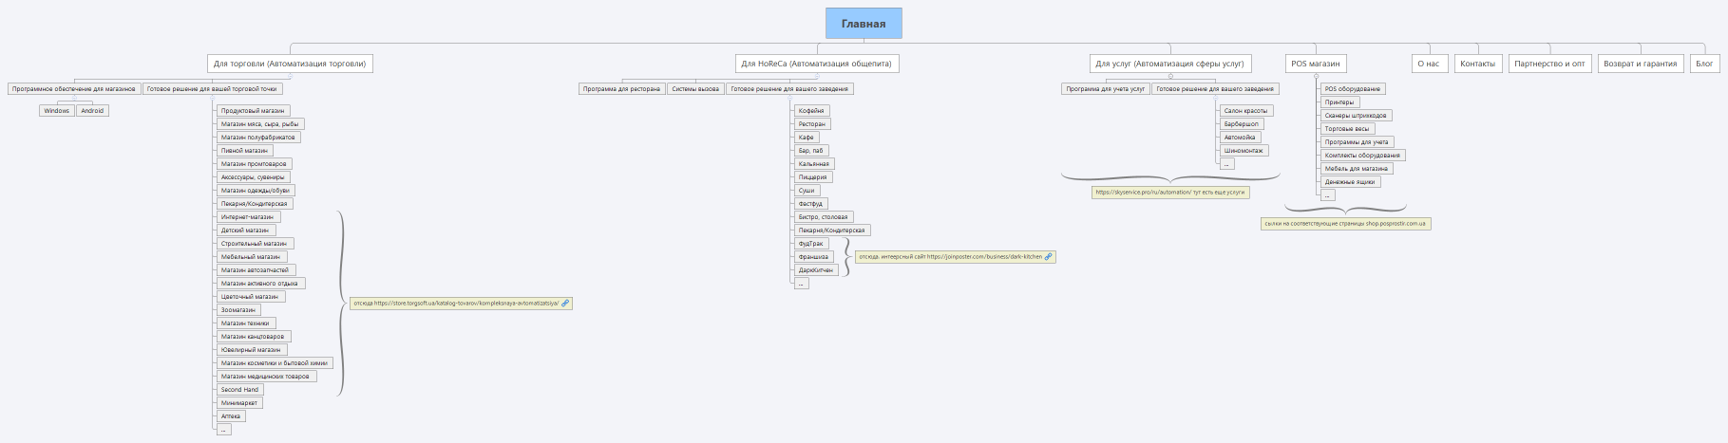Select the Главная root node
The image size is (1728, 443).
[863, 24]
